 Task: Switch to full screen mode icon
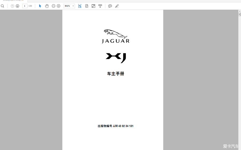click(93, 6)
